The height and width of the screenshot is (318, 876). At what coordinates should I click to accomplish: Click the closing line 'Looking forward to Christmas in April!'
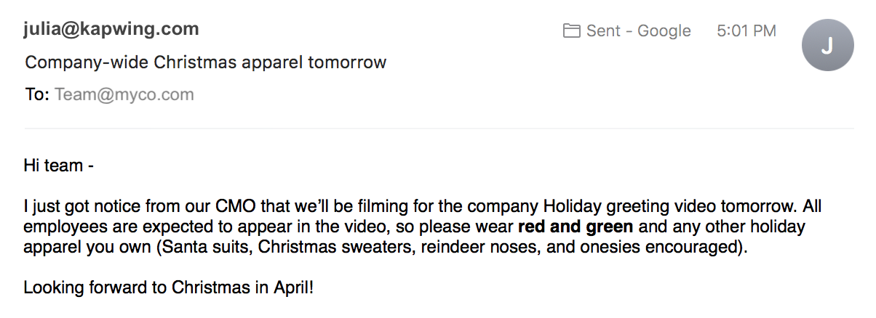point(169,287)
